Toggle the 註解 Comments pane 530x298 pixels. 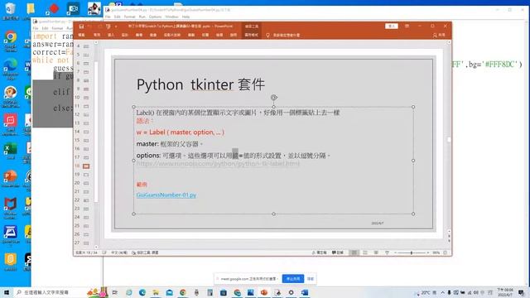click(338, 252)
